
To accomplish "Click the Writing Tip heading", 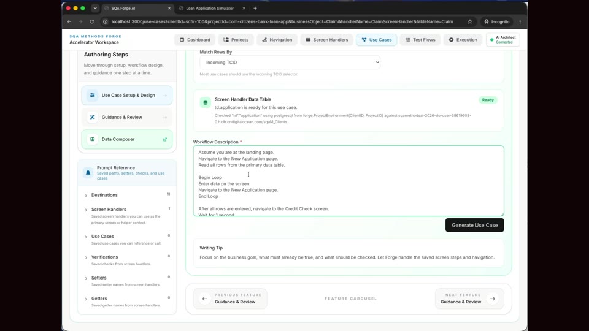I will (211, 248).
